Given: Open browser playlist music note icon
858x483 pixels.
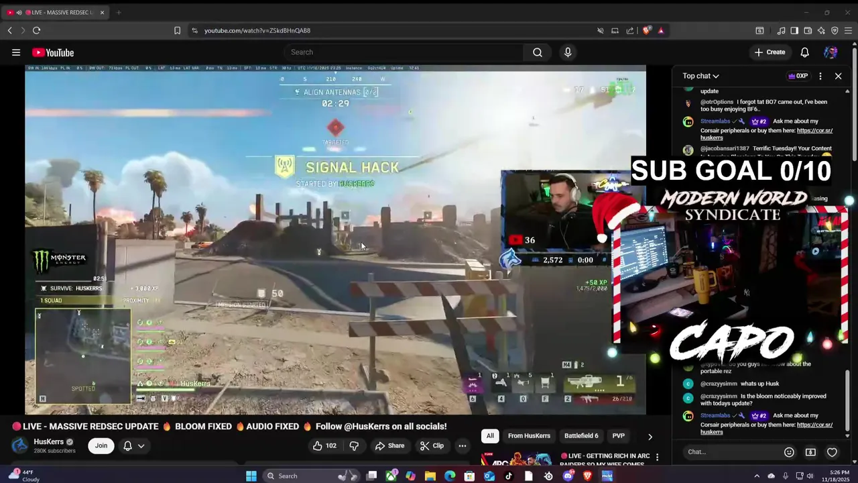Looking at the screenshot, I should (x=781, y=30).
